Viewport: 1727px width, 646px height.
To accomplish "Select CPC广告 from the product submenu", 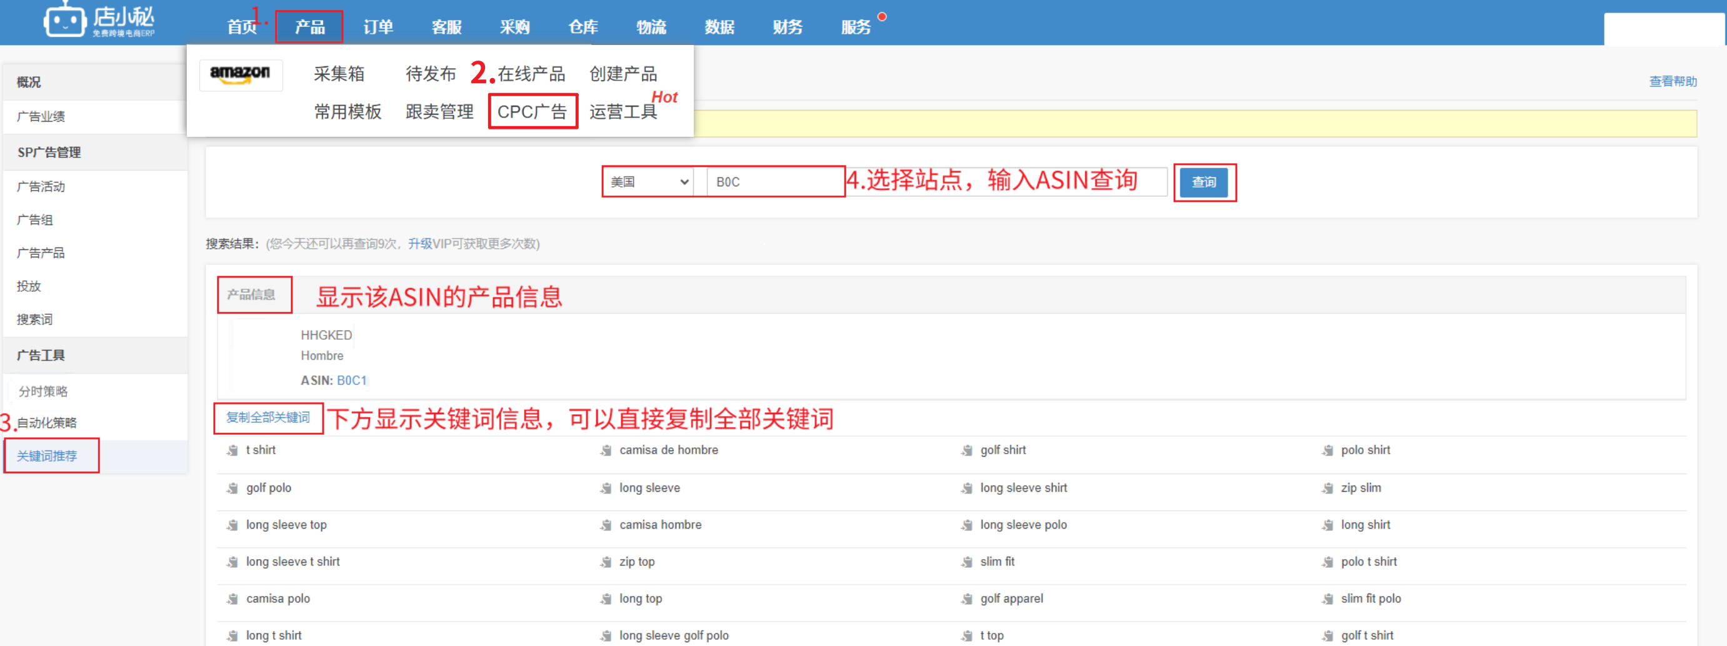I will pos(533,111).
